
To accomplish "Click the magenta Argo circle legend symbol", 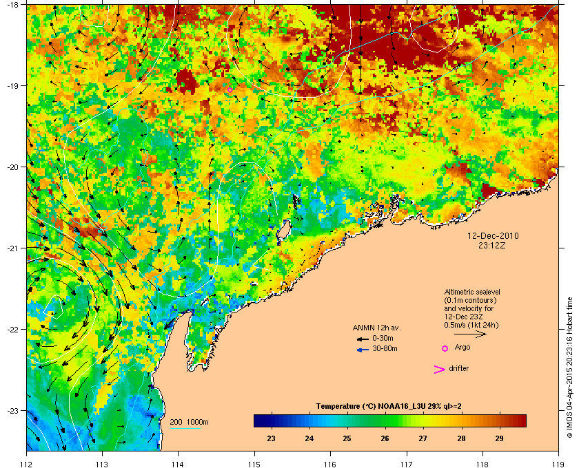I will (445, 348).
